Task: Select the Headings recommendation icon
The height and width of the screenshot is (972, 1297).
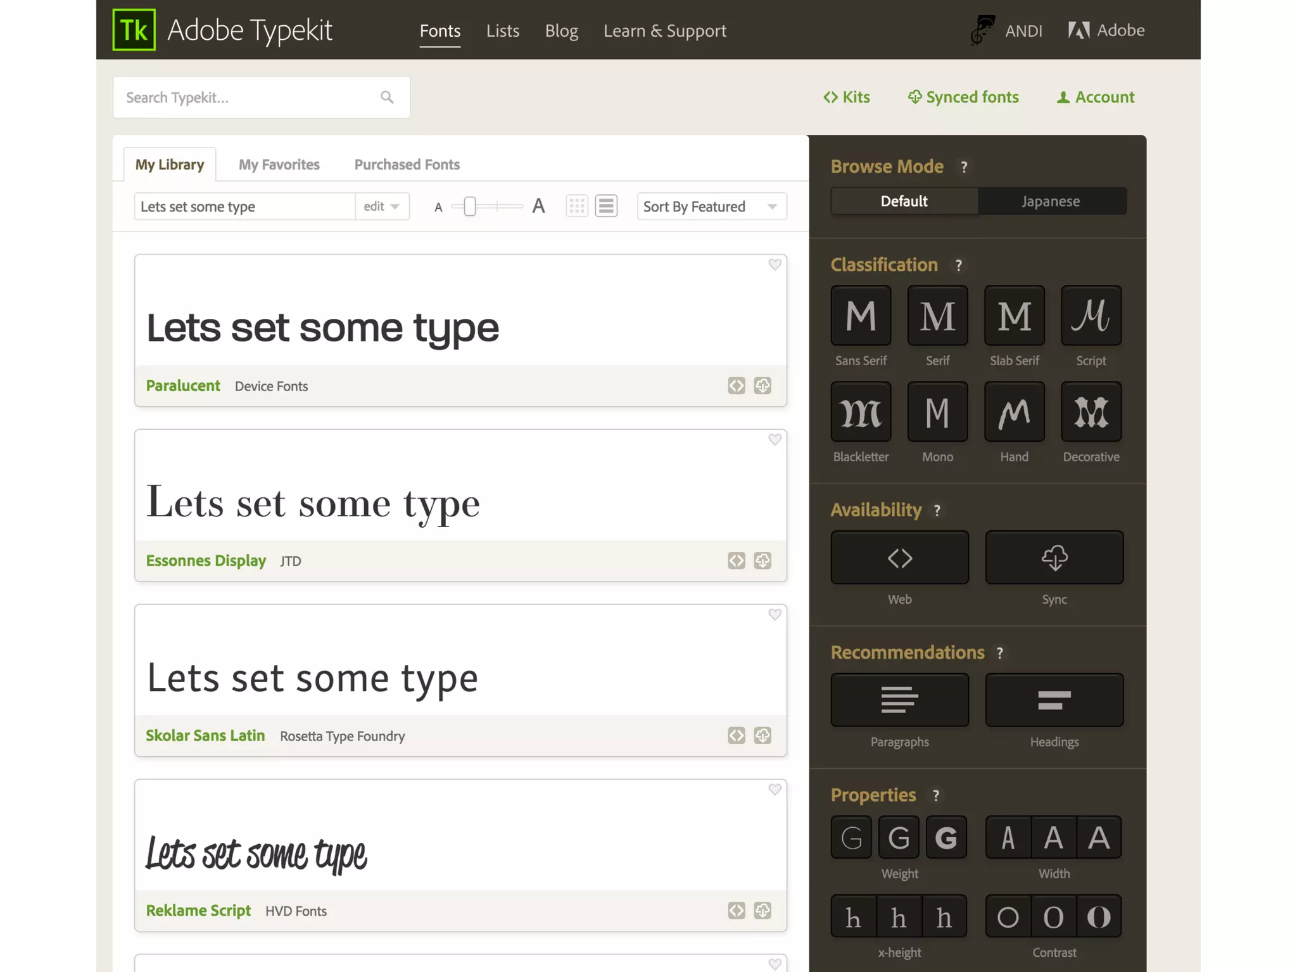Action: [x=1054, y=700]
